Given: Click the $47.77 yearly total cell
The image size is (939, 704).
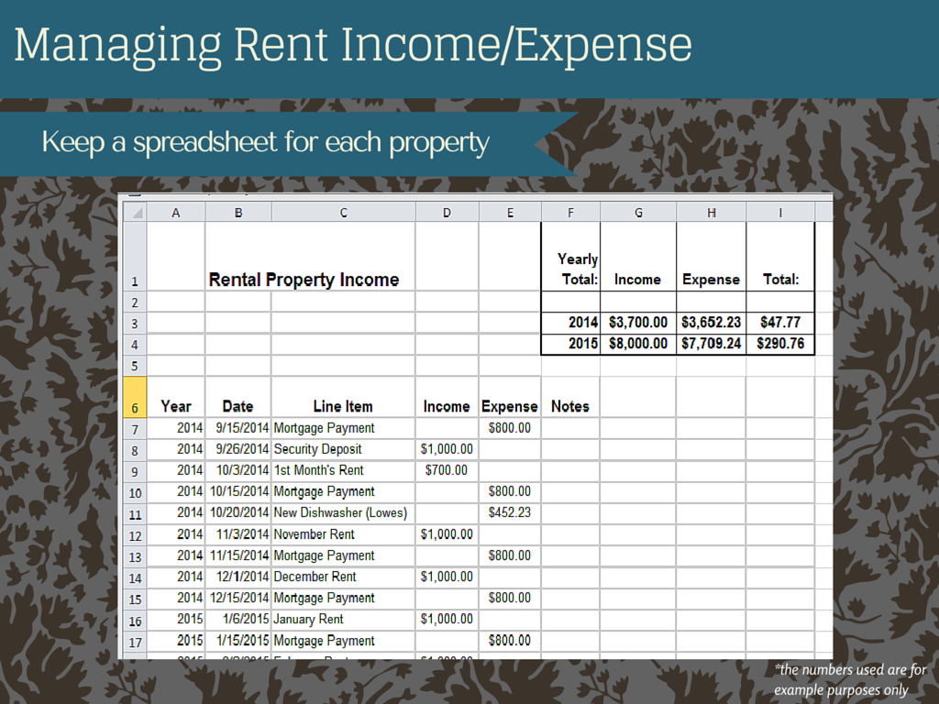Looking at the screenshot, I should point(780,323).
